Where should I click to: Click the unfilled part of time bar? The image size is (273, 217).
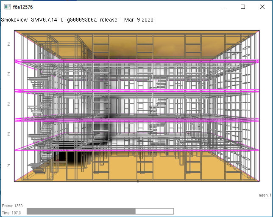pyautogui.click(x=154, y=211)
